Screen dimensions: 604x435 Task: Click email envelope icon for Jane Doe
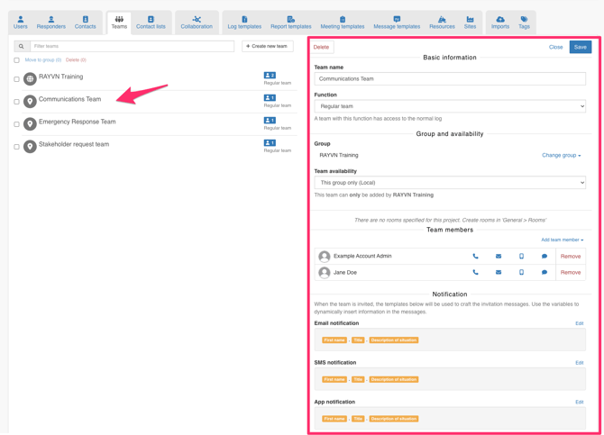(x=499, y=272)
